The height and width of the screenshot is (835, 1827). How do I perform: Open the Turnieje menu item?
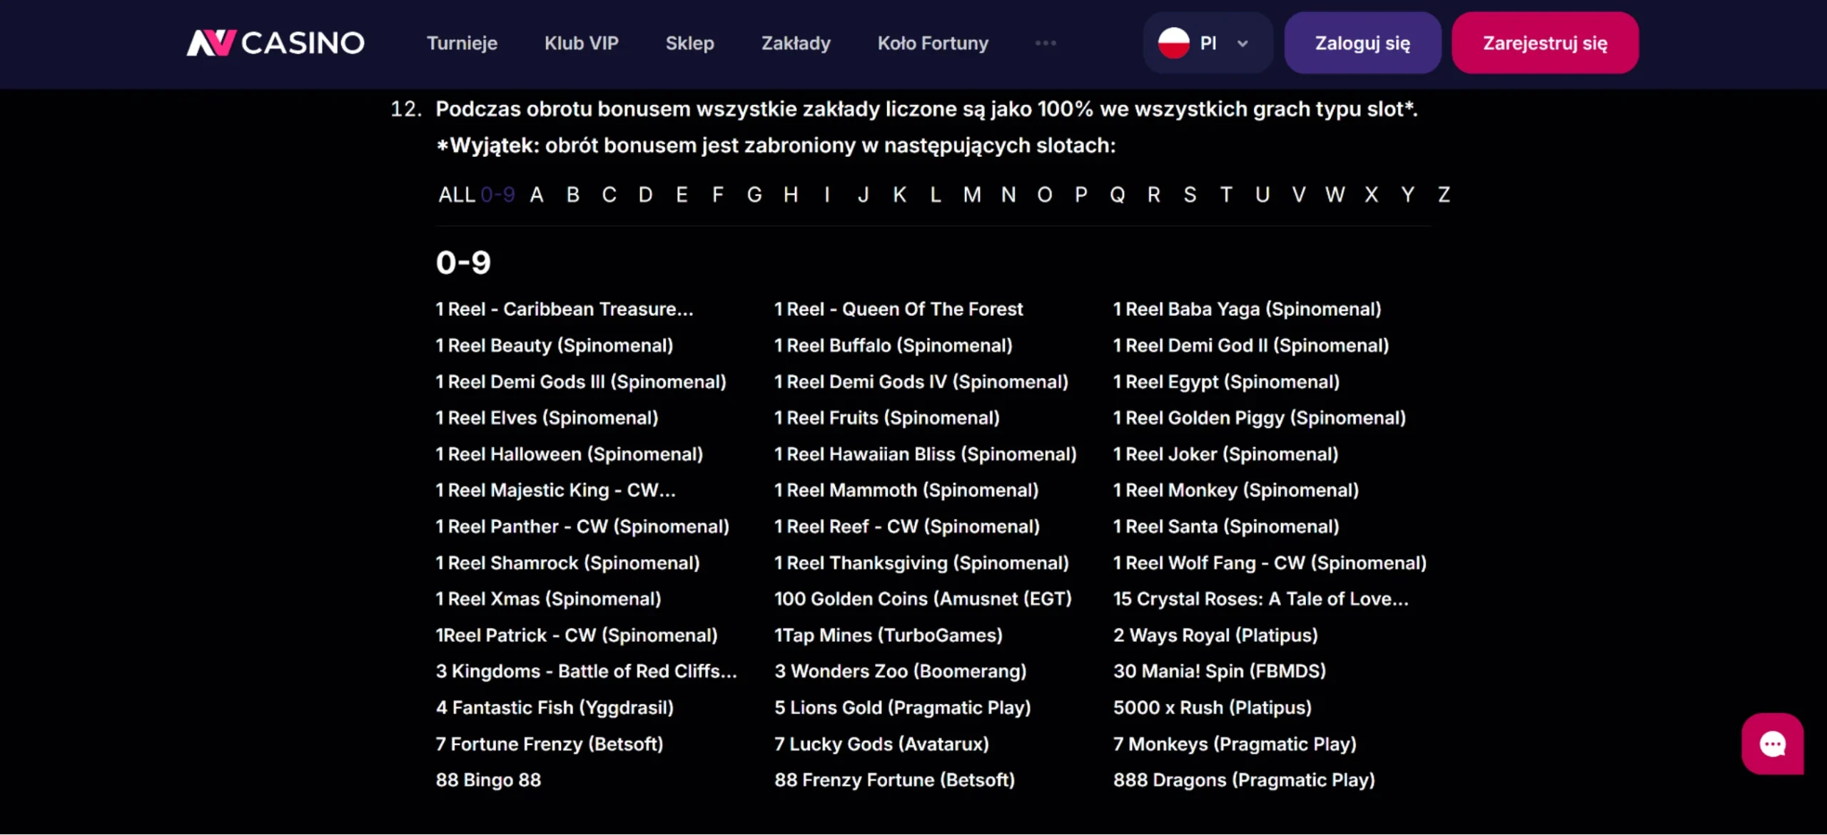click(462, 43)
